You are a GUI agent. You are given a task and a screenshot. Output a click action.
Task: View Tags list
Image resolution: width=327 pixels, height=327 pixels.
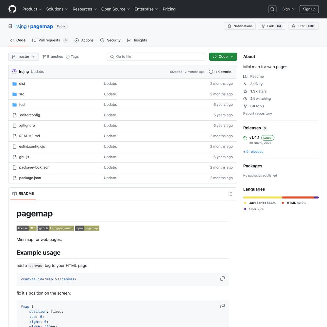pos(72,57)
